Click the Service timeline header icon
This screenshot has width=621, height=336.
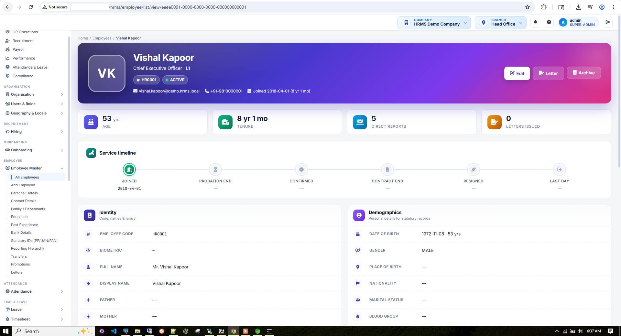coord(91,153)
